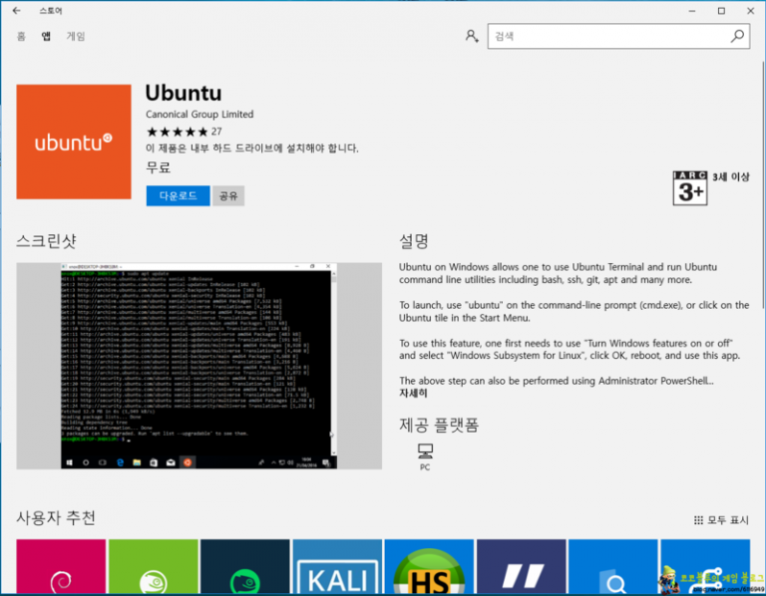The image size is (766, 596).
Task: Open the user account icon
Action: click(x=472, y=36)
